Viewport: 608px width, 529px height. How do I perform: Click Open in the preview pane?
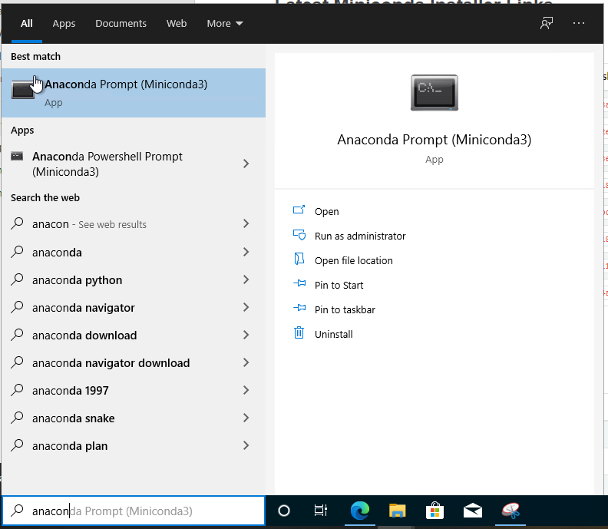(326, 211)
